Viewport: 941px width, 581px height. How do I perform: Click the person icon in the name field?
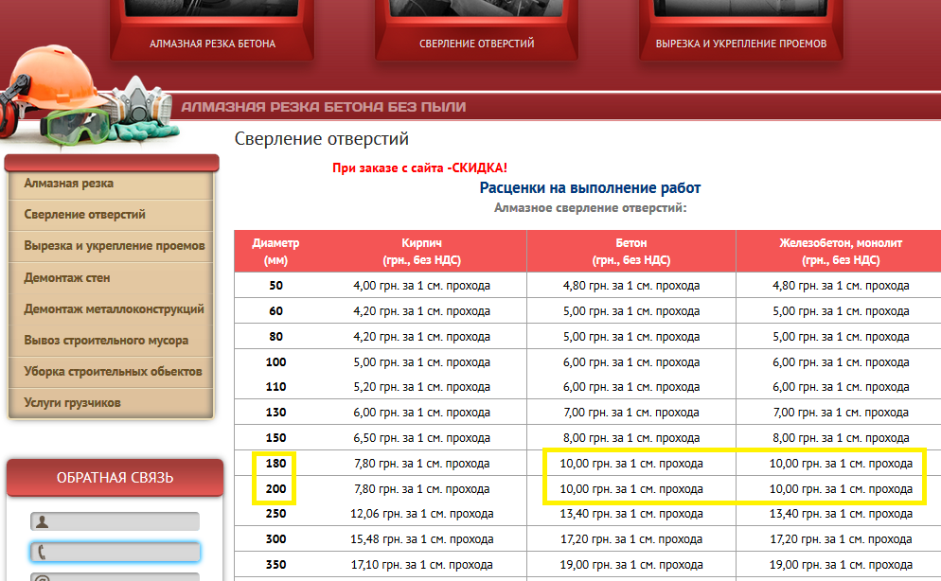point(41,521)
